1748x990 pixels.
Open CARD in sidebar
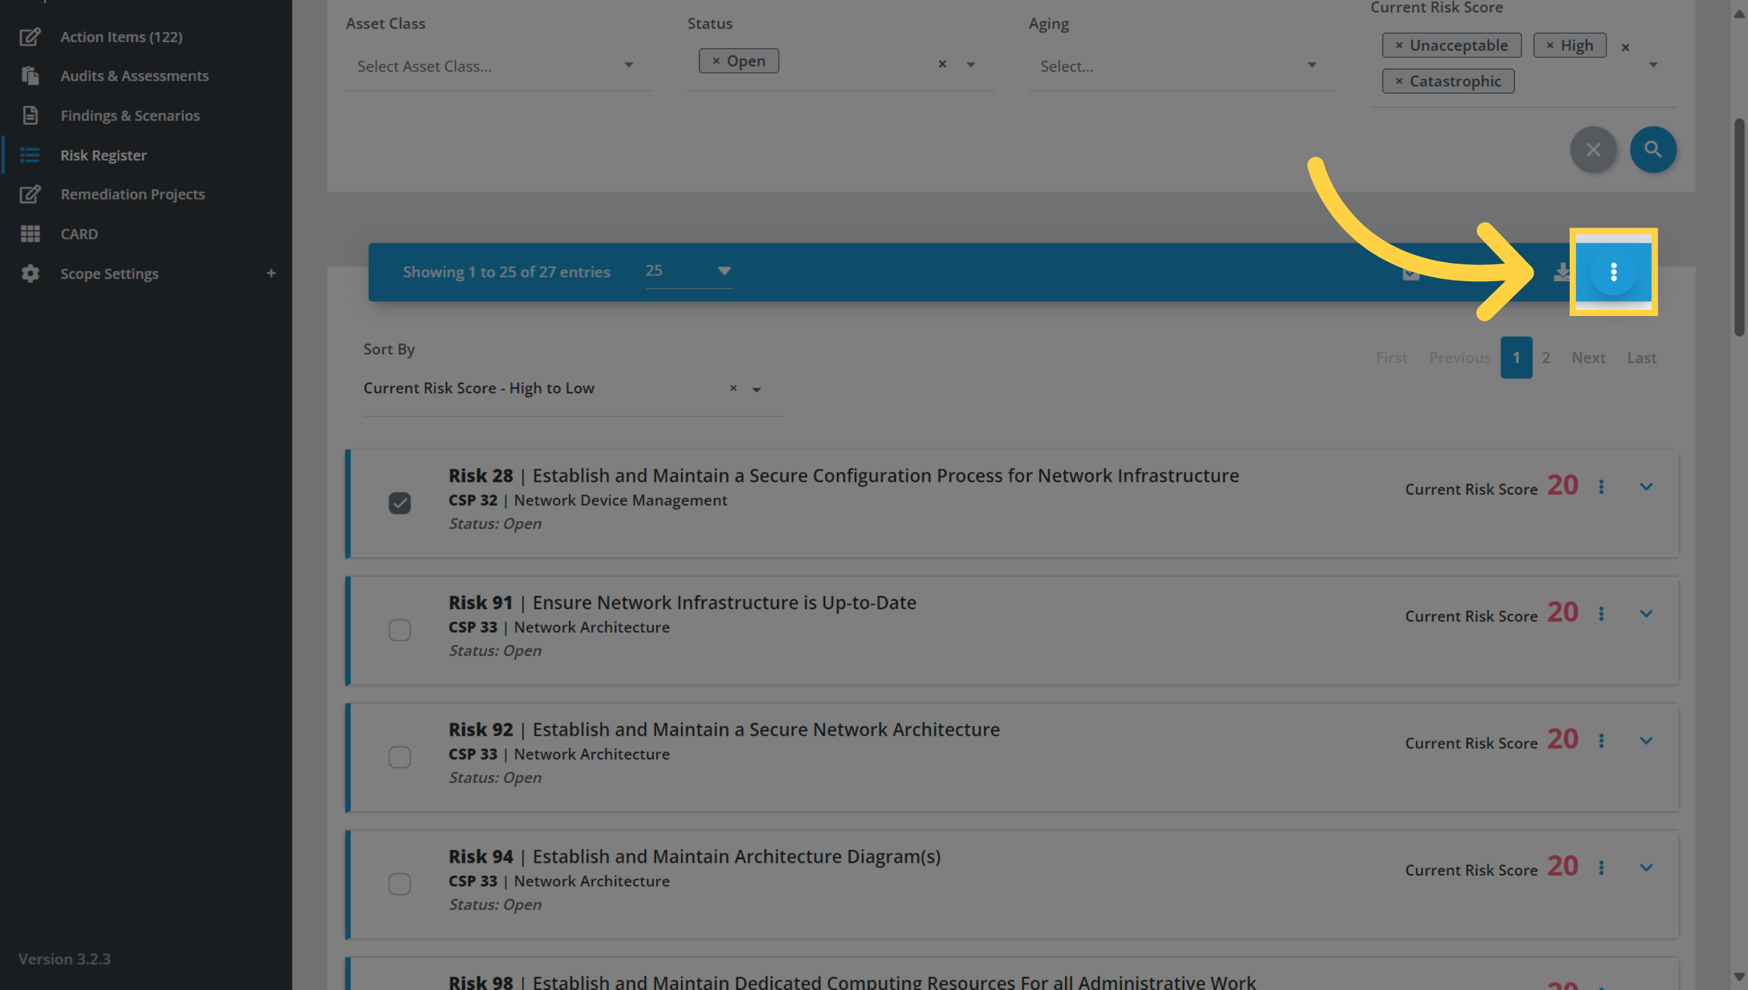click(x=79, y=233)
